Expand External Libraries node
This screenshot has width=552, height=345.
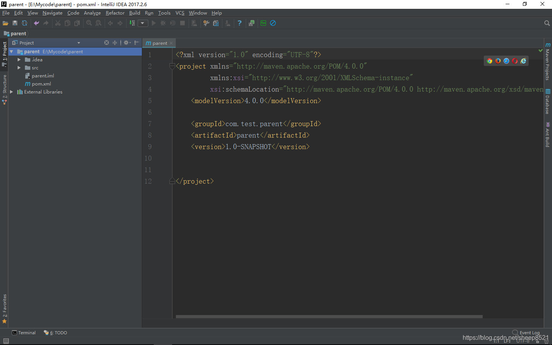pyautogui.click(x=11, y=92)
